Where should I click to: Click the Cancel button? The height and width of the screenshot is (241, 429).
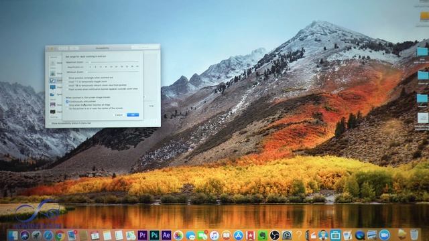(119, 114)
